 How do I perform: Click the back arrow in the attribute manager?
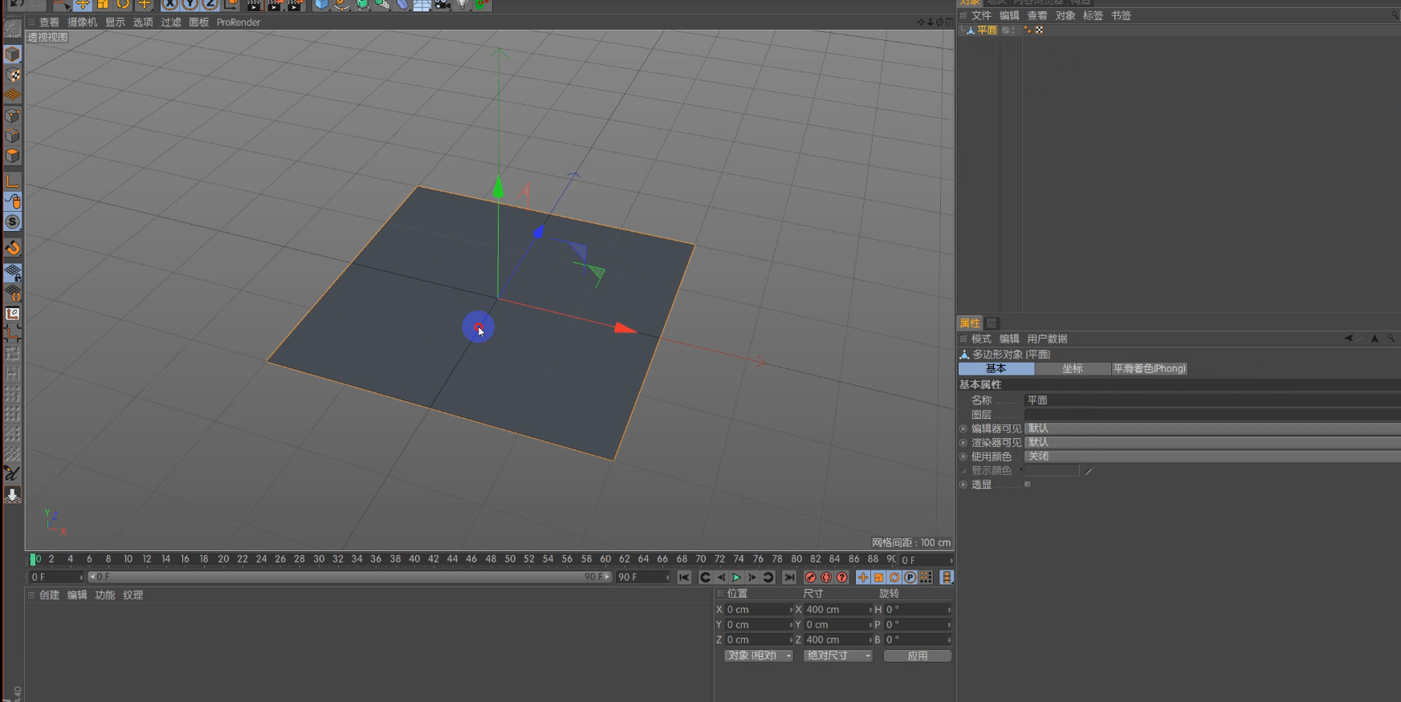[1348, 339]
